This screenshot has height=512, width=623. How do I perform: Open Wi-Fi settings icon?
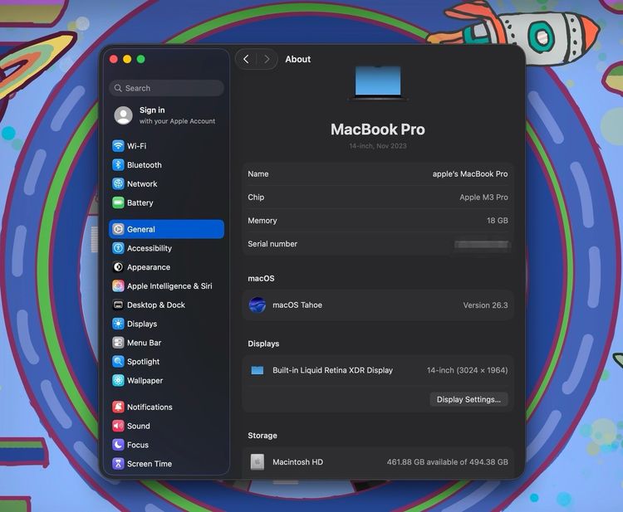(x=118, y=146)
